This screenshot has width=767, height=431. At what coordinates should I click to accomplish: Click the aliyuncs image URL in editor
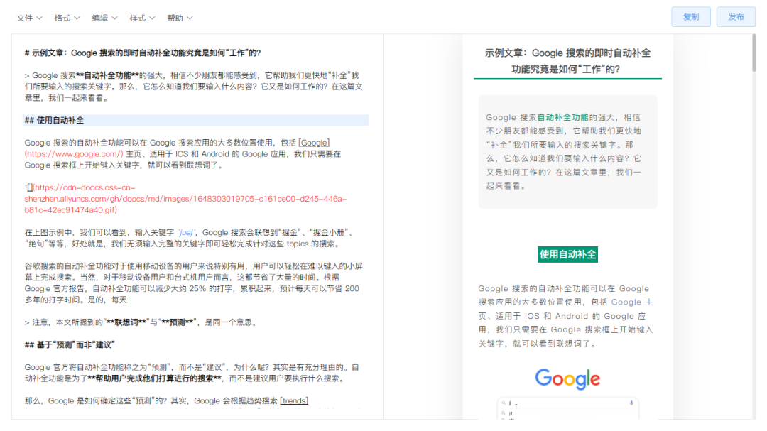(186, 199)
